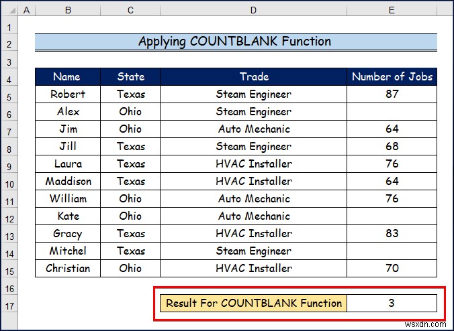Click the 'State' table header cell
454x331 pixels.
point(130,77)
